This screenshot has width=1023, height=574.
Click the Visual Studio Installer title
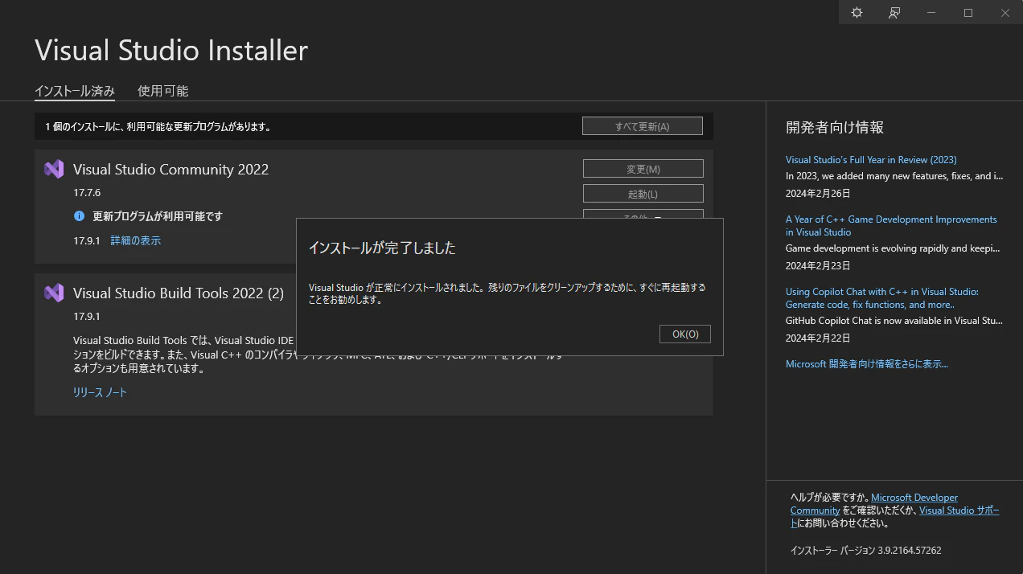tap(171, 51)
